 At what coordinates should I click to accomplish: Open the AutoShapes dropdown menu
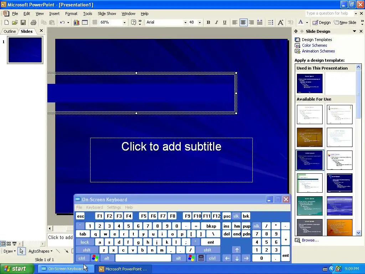(x=40, y=251)
